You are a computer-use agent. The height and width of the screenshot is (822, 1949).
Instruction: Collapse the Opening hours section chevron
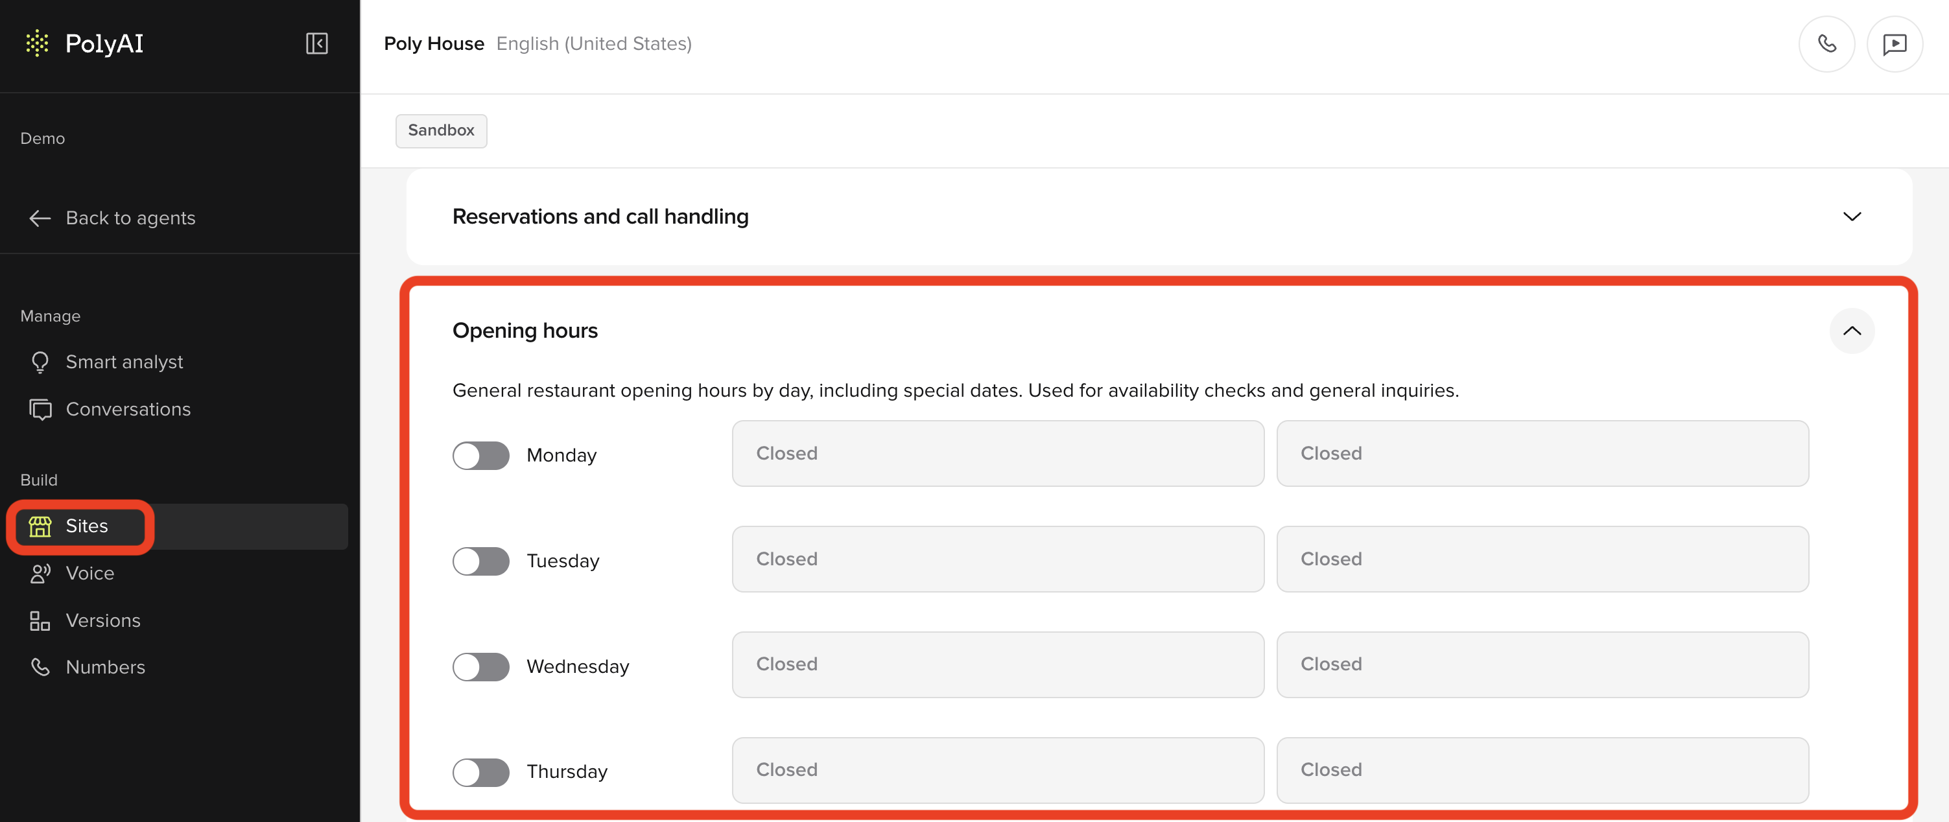(x=1851, y=331)
